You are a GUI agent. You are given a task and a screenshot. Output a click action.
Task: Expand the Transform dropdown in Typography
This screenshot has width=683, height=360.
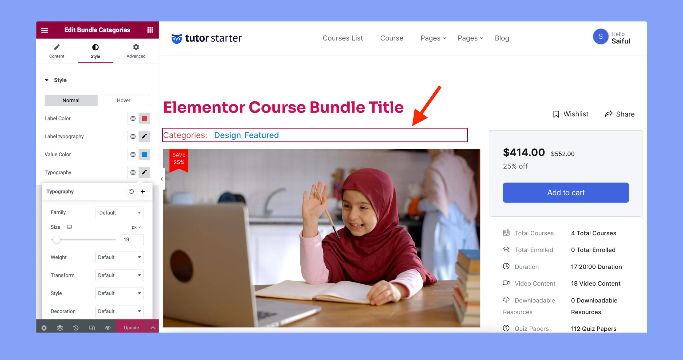click(x=119, y=275)
